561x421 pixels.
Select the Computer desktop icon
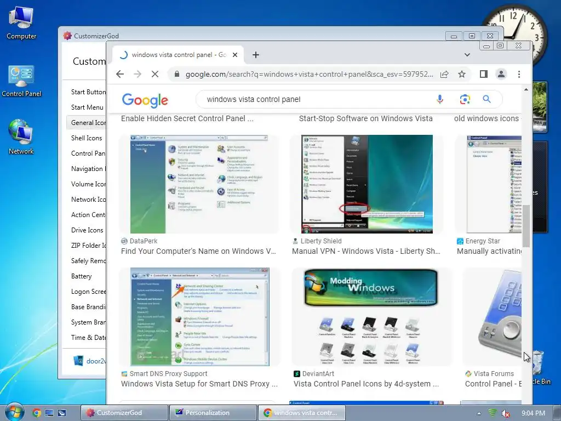21,23
